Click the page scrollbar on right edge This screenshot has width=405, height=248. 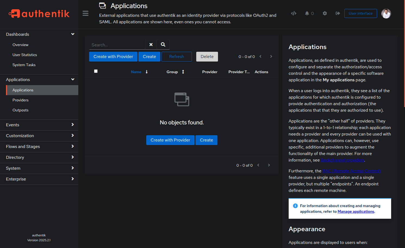pos(404,54)
